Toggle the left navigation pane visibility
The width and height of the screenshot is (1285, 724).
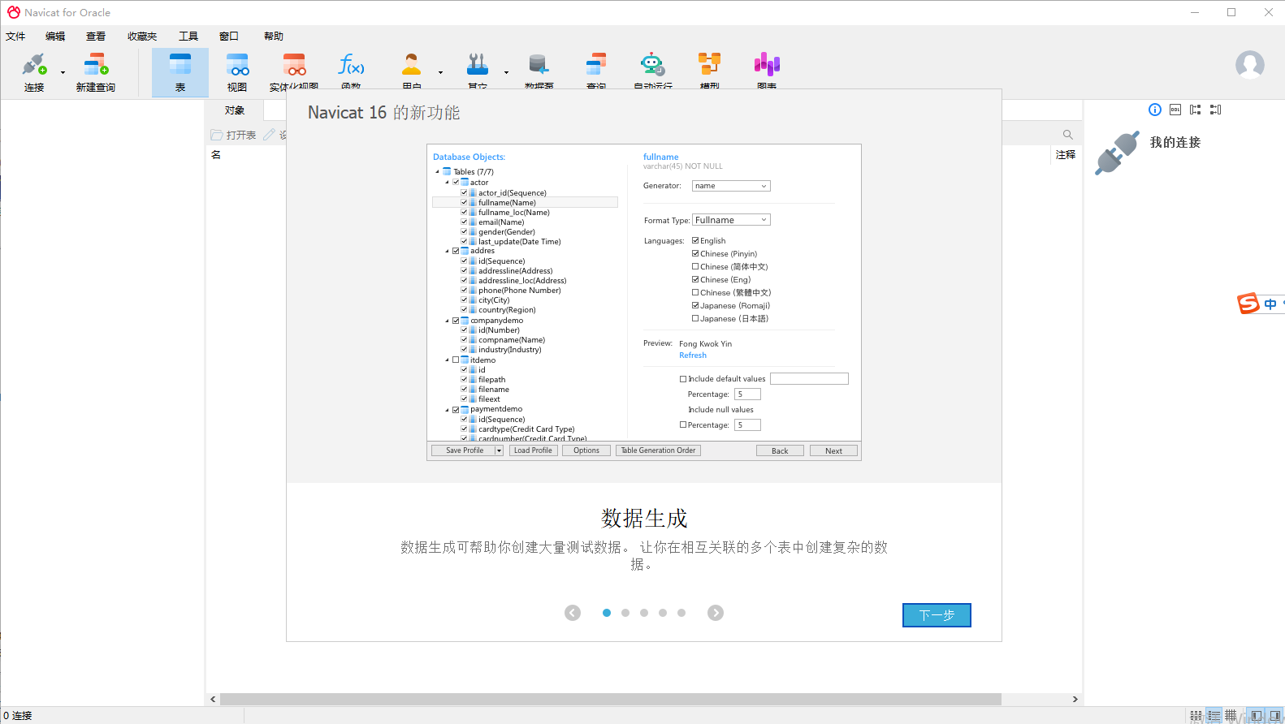pyautogui.click(x=1257, y=716)
